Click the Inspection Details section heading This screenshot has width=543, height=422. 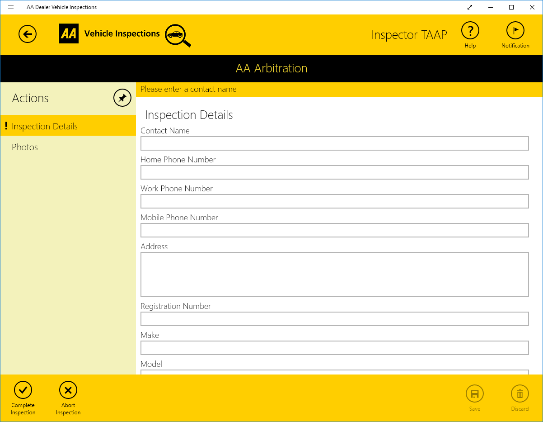tap(189, 115)
